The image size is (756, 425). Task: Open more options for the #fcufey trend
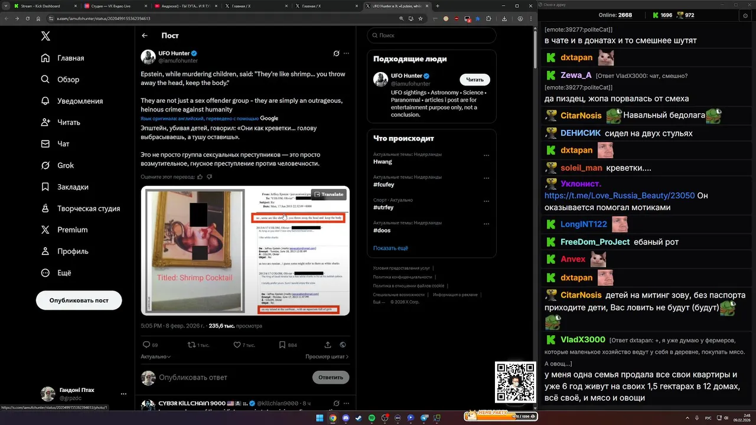tap(487, 178)
